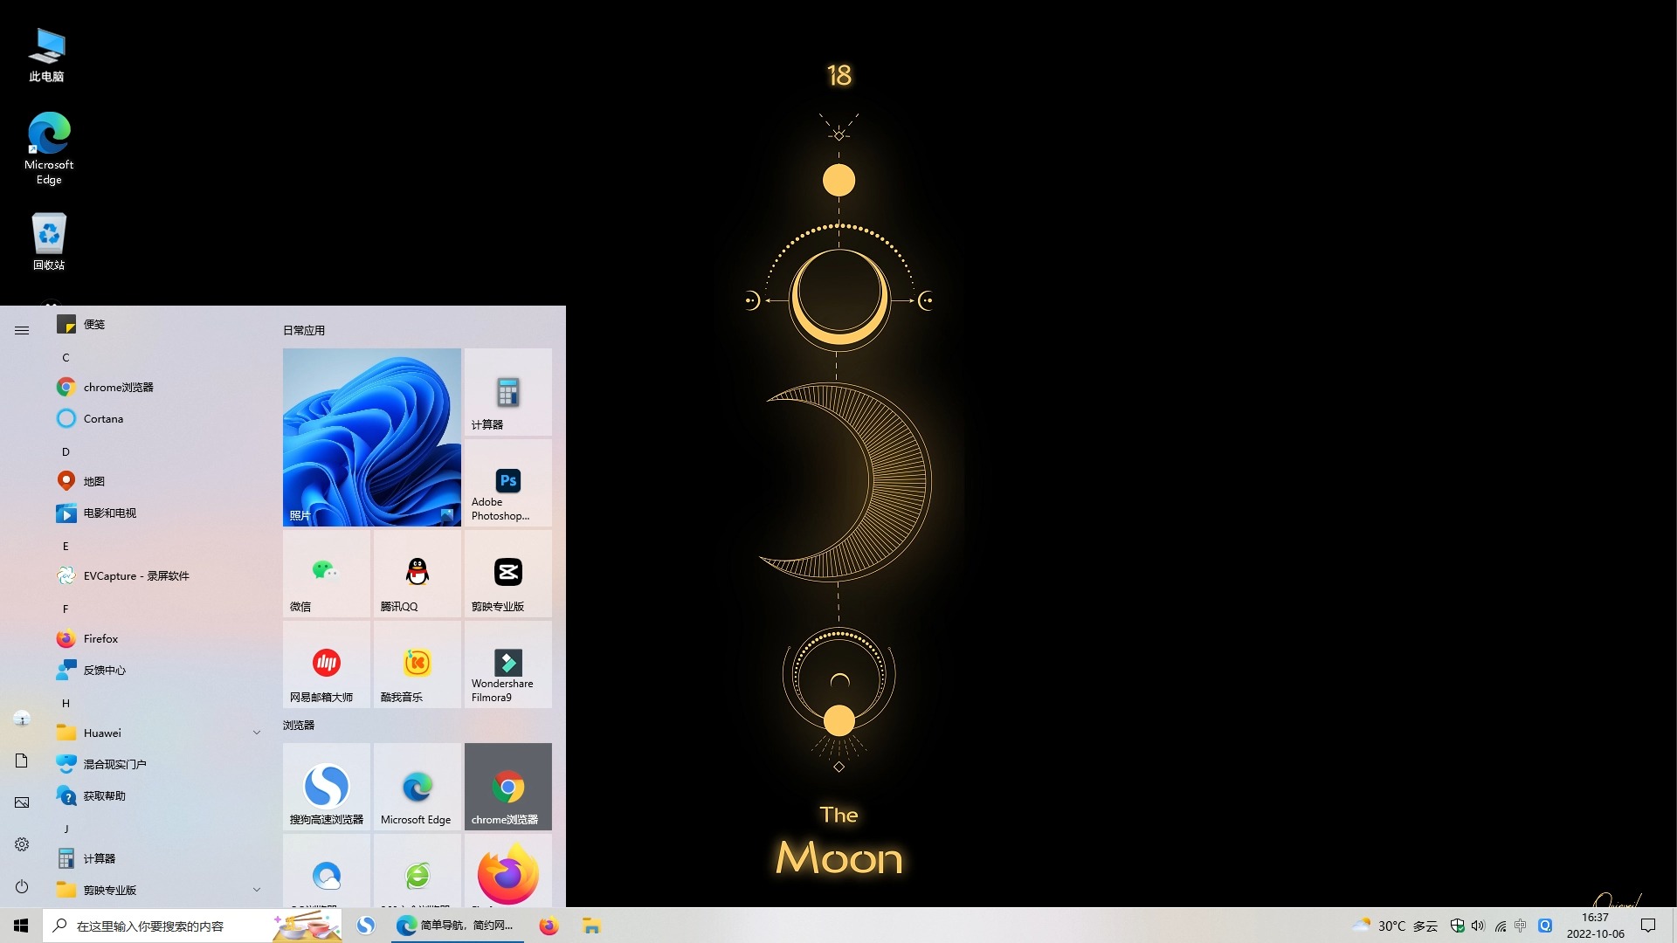Image resolution: width=1677 pixels, height=943 pixels.
Task: Open the network icon in system tray
Action: [1501, 926]
